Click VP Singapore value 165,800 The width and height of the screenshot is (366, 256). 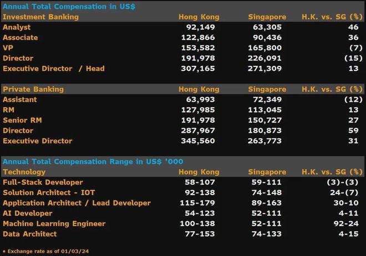tap(265, 48)
